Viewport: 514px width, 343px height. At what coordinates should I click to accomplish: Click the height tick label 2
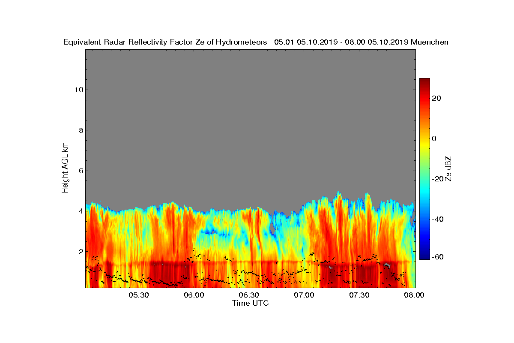click(81, 252)
